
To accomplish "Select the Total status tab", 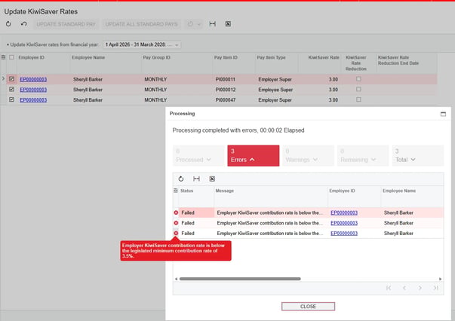I will coord(418,155).
